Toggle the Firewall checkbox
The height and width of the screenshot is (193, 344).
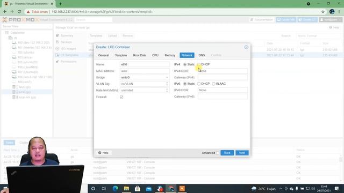121,97
